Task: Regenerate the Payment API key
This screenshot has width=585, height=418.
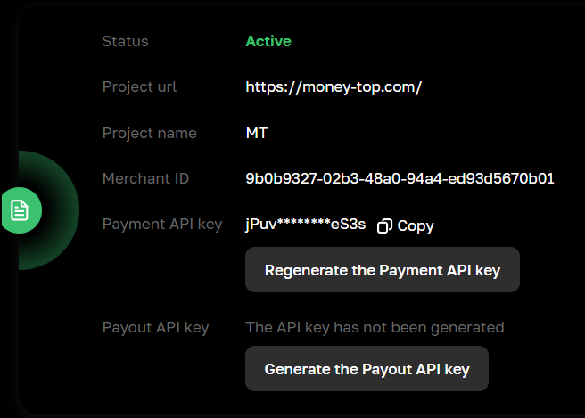Action: [x=382, y=270]
